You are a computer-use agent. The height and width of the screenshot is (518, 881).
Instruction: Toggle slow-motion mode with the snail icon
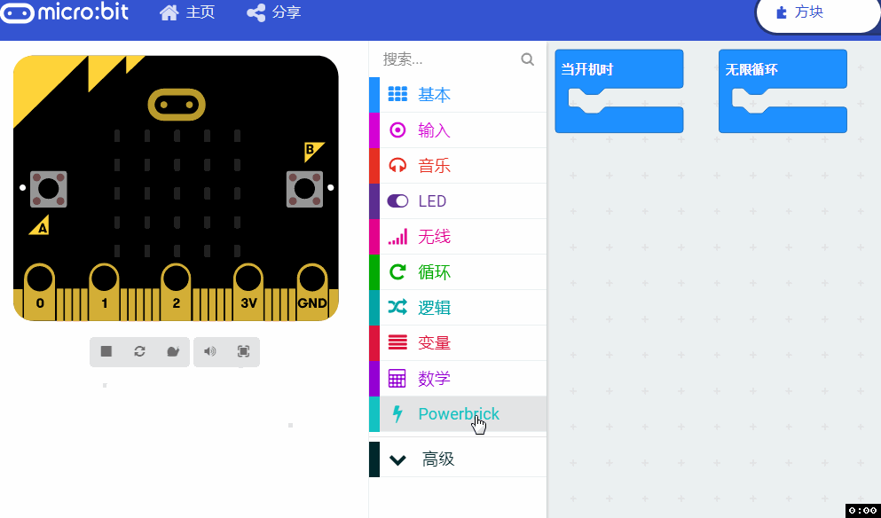(173, 351)
